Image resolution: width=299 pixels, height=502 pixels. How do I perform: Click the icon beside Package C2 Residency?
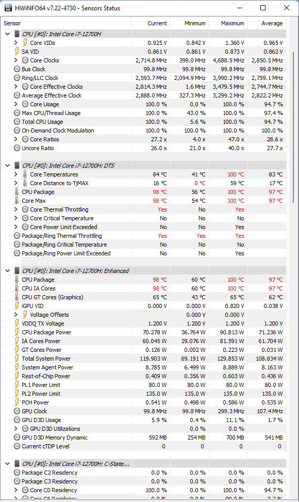17,473
